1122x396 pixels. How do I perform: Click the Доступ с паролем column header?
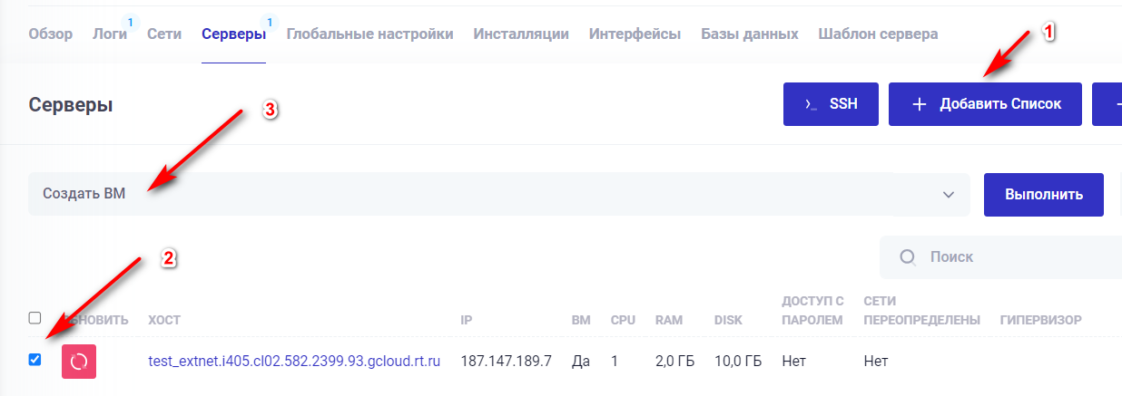tap(813, 310)
